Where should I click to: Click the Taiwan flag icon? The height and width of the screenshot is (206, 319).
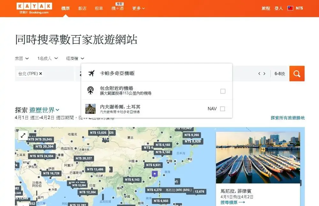pos(290,8)
